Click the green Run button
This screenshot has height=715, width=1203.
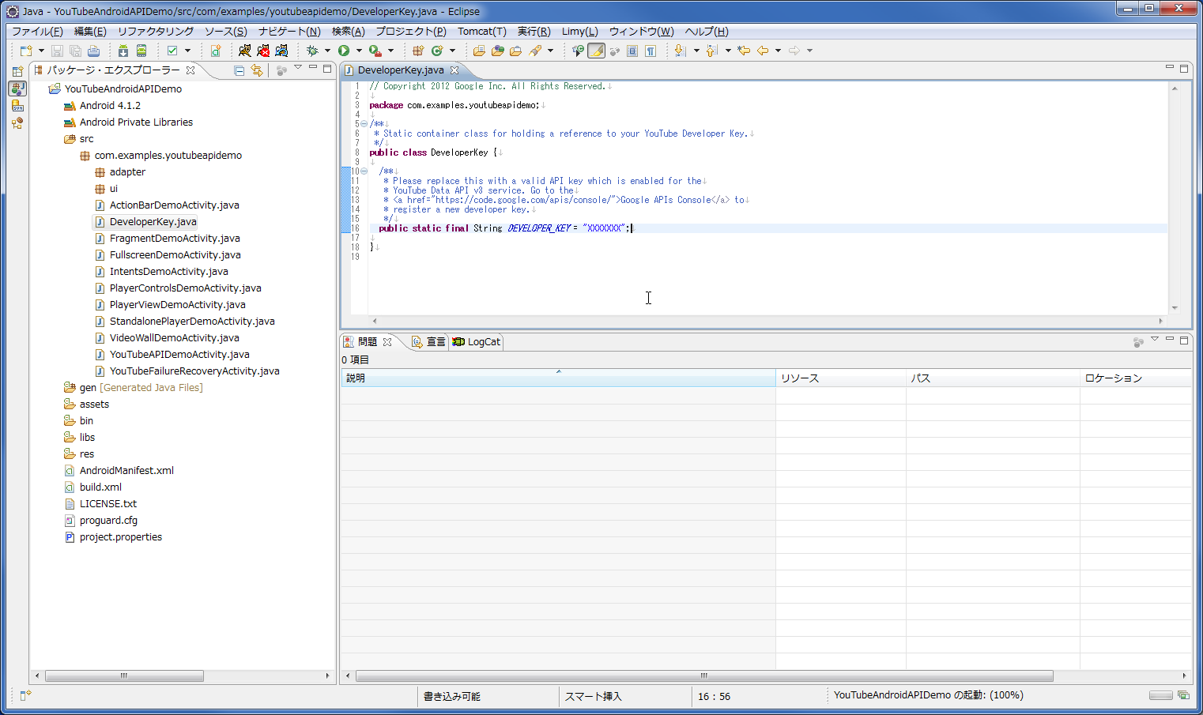[x=344, y=51]
